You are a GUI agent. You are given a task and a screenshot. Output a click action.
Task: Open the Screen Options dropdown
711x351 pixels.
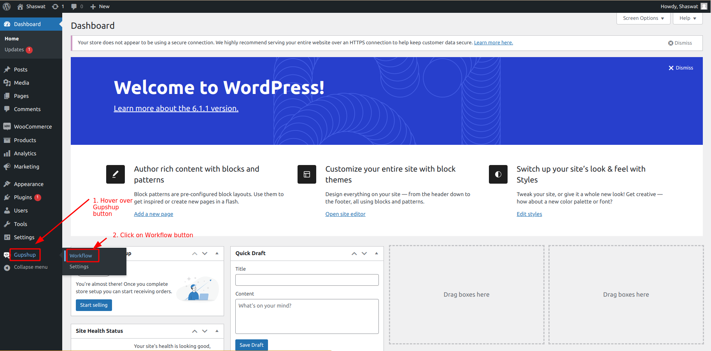(x=643, y=18)
